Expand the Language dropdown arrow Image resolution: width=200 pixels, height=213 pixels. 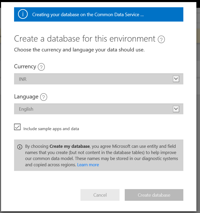click(x=176, y=109)
